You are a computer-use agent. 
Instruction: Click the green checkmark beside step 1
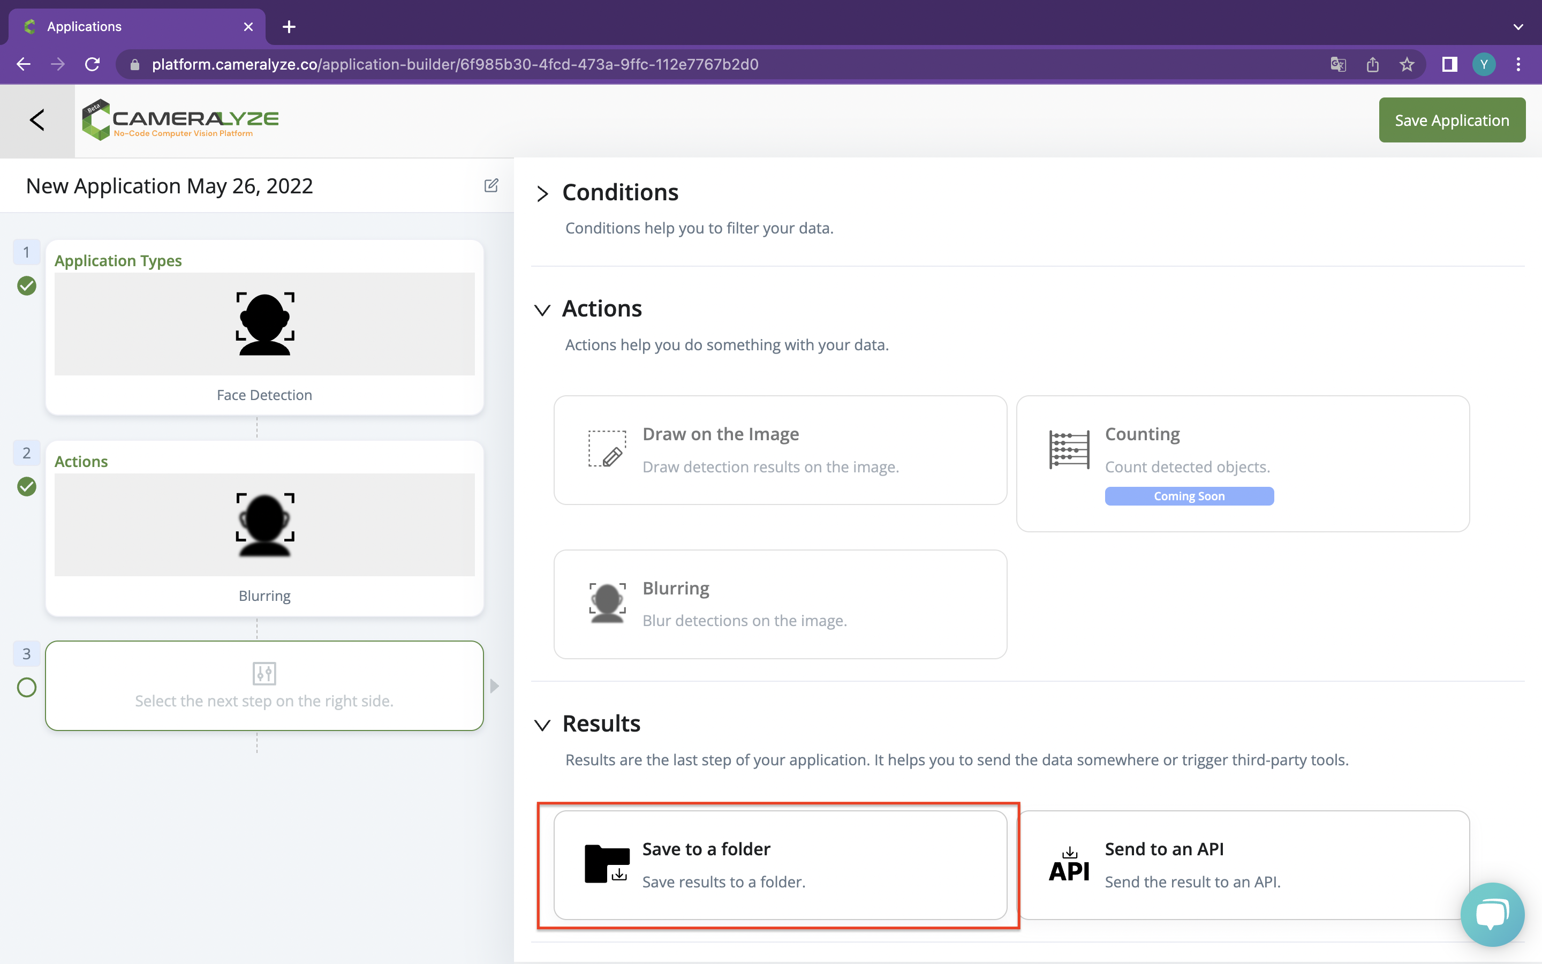click(27, 285)
